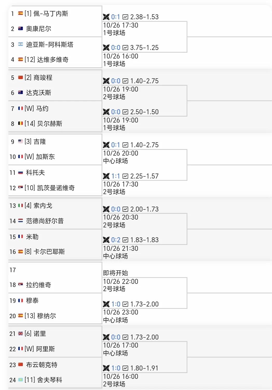Select player [6] 诺里

[35, 334]
